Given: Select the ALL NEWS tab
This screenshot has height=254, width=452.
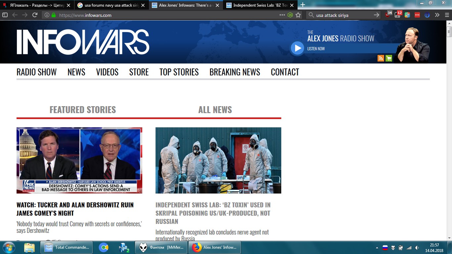Looking at the screenshot, I should pyautogui.click(x=215, y=110).
